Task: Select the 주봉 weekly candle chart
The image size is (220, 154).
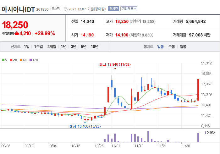Action: [x=172, y=47]
